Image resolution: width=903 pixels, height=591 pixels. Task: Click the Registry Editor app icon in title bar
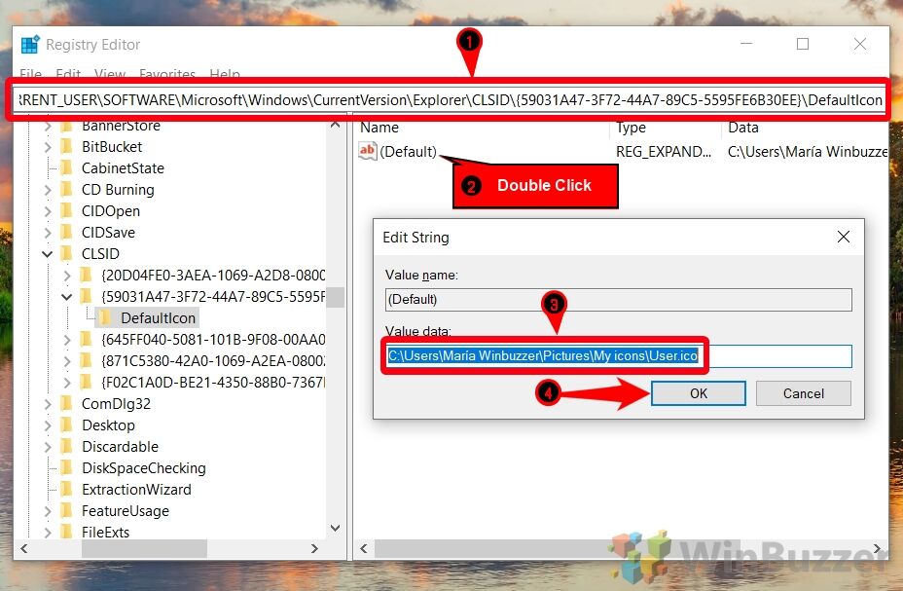pos(30,45)
